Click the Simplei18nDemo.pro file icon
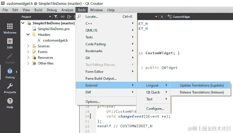The height and width of the screenshot is (133, 233). pos(34,29)
